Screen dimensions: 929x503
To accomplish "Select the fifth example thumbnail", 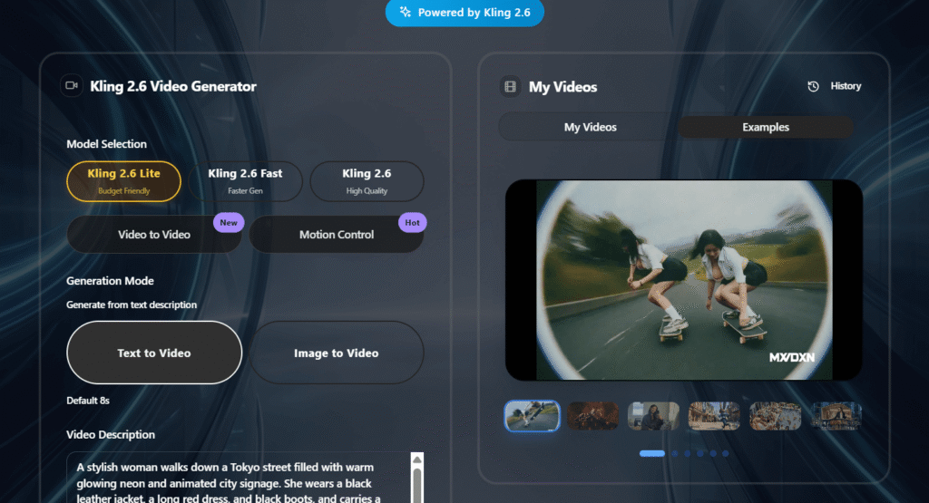I will click(775, 416).
